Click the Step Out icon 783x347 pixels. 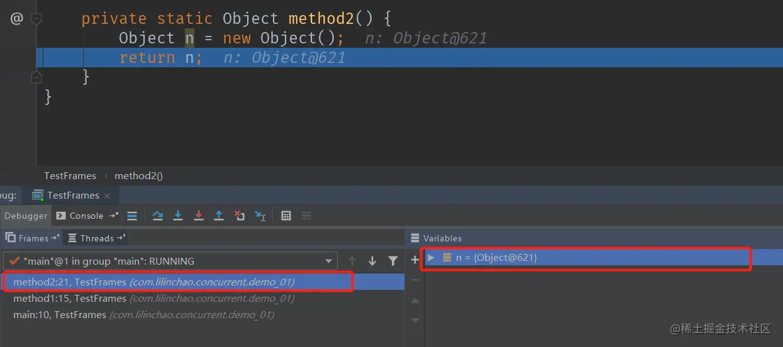tap(219, 216)
